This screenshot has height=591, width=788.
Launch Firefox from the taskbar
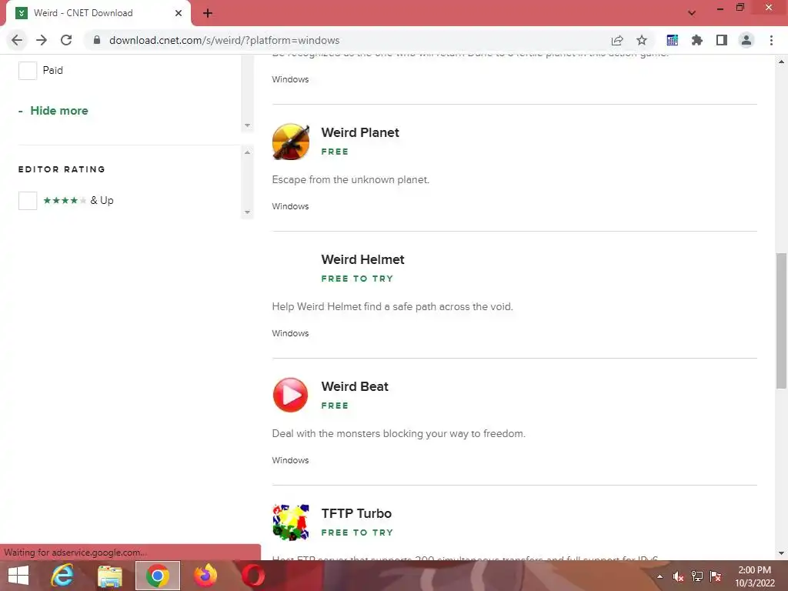coord(205,576)
